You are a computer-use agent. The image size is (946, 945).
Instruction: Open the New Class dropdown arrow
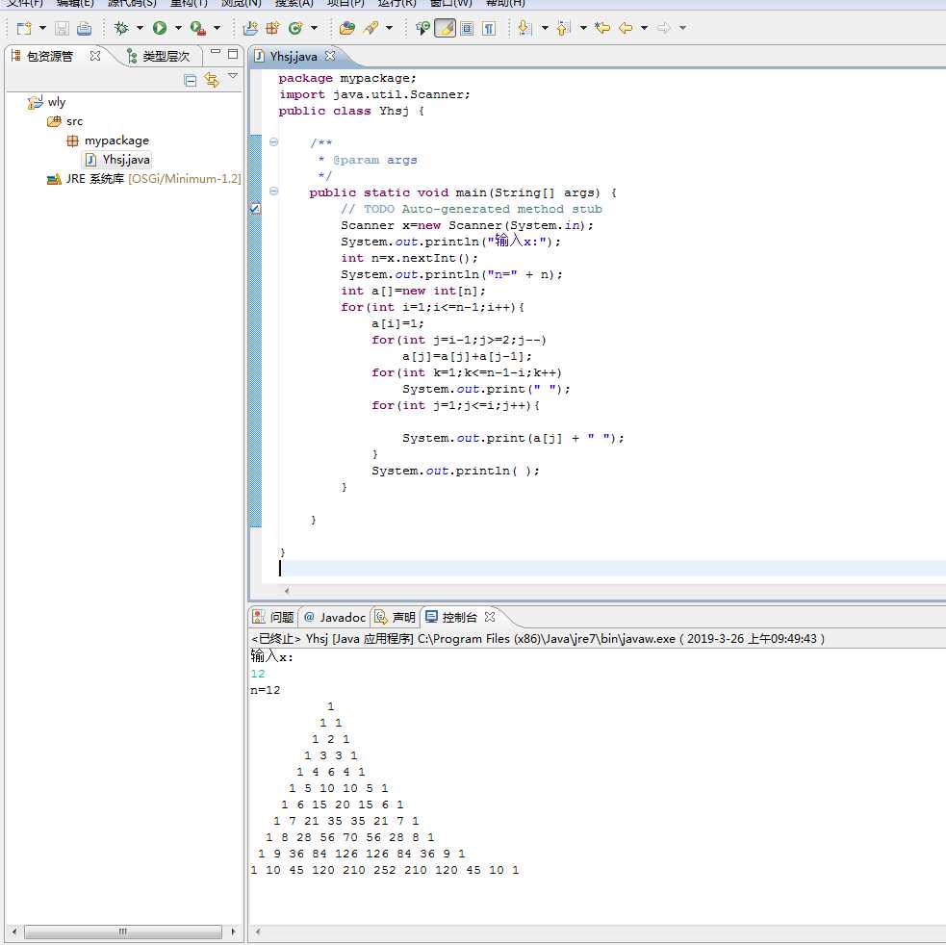[x=314, y=28]
